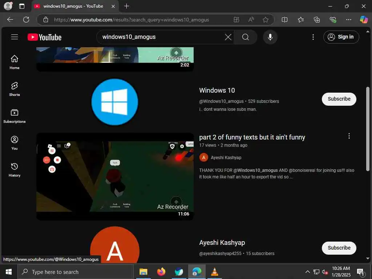
Task: Click the Sign in button
Action: [x=341, y=37]
